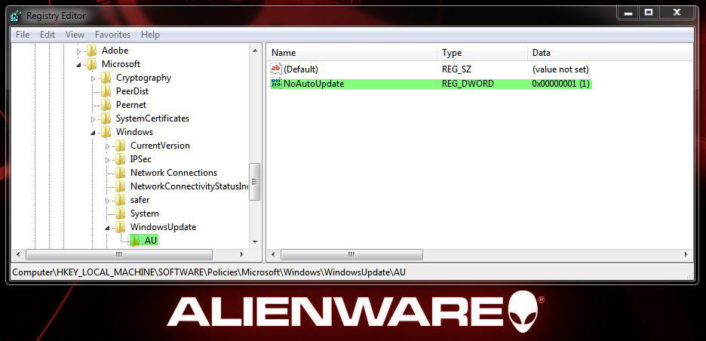
Task: Maximize the Registry Editor window
Action: click(x=649, y=13)
